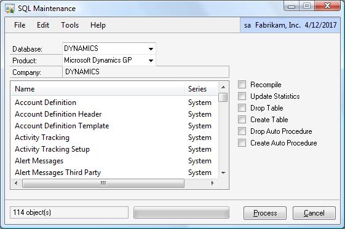Viewport: 345px width, 229px height.
Task: Click the list's up scroll arrow
Action: tap(223, 87)
